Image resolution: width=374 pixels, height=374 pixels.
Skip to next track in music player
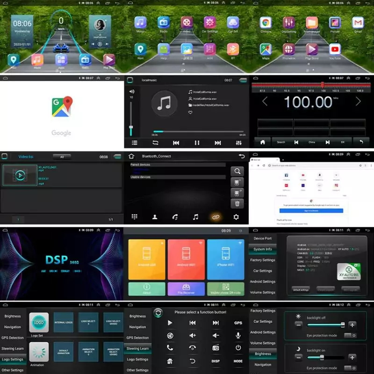point(217,143)
